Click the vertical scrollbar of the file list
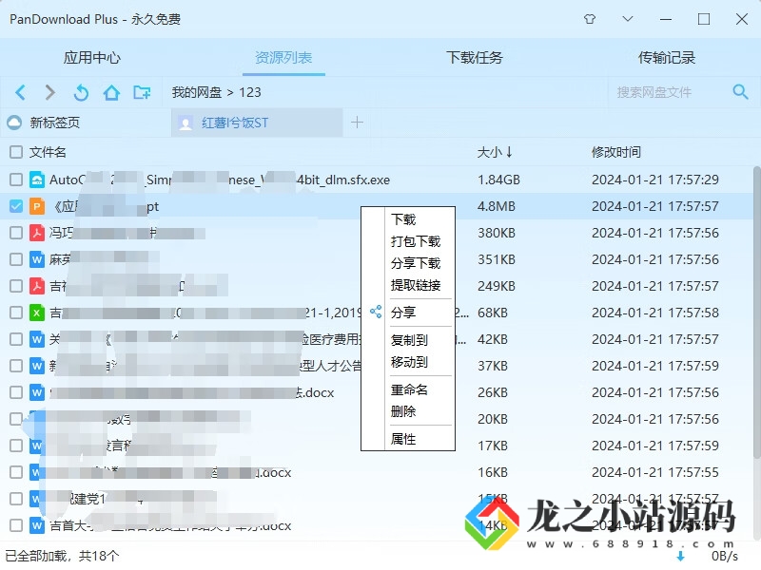 pyautogui.click(x=756, y=313)
